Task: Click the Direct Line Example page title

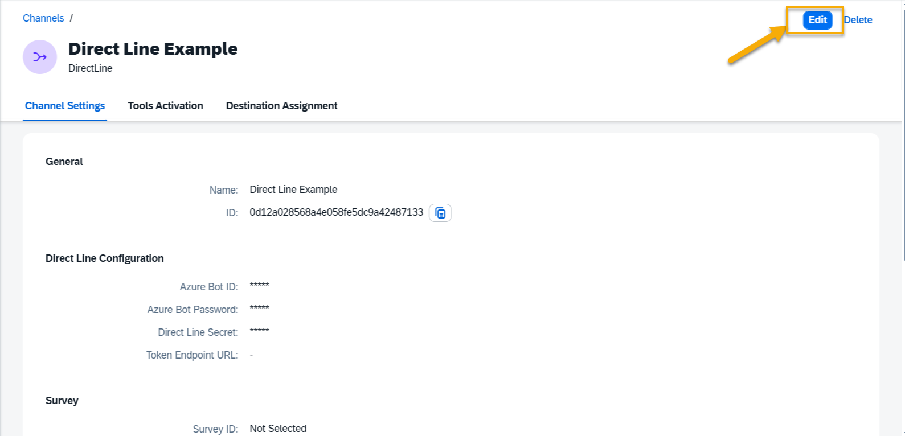Action: click(x=153, y=49)
